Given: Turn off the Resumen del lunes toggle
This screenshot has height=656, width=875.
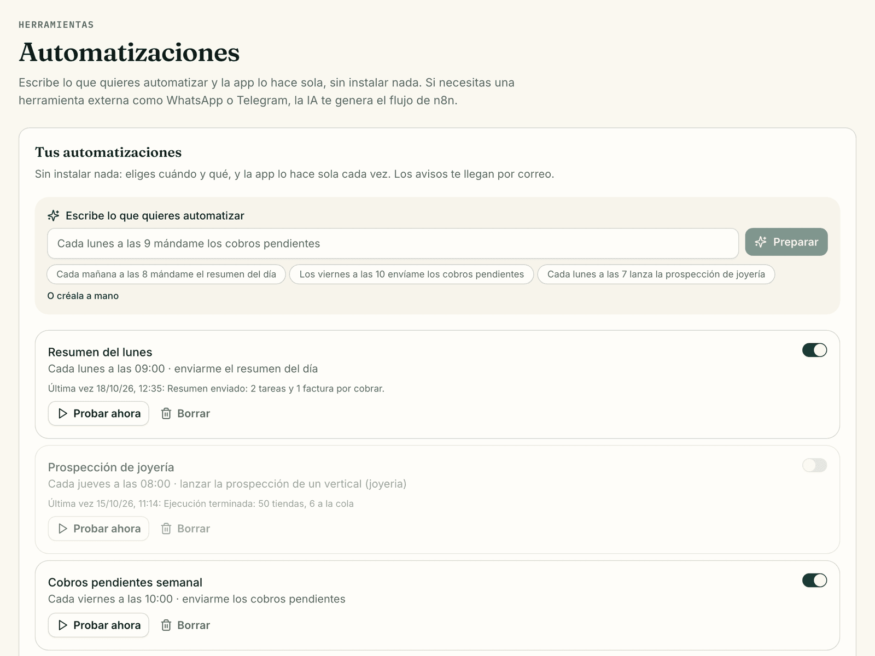Looking at the screenshot, I should 815,350.
